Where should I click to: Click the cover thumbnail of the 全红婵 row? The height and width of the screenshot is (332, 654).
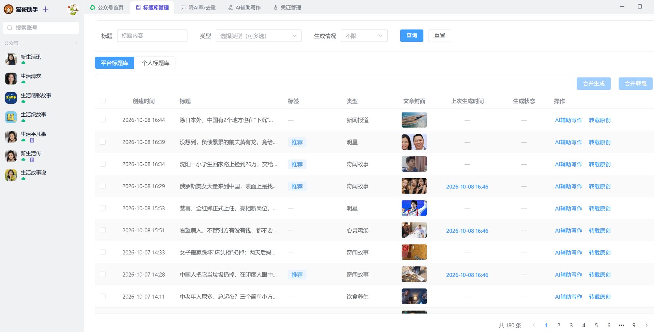414,208
